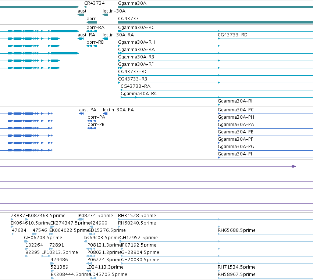
Task: Select the purple arrow-tipped feature block
Action: coord(294,166)
